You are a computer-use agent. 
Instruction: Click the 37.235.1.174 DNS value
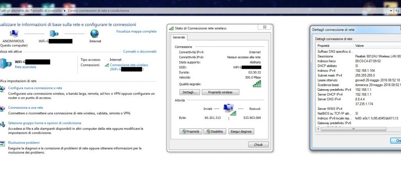365,104
